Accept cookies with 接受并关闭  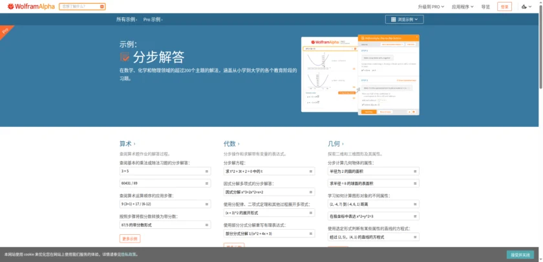pos(520,255)
